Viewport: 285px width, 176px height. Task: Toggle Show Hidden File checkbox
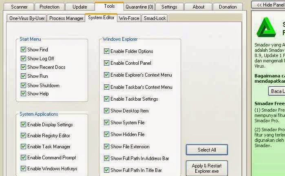[x=106, y=134]
